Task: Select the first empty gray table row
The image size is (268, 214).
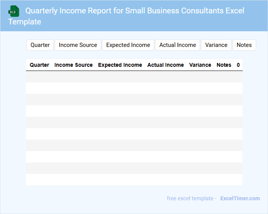Action: [134, 77]
